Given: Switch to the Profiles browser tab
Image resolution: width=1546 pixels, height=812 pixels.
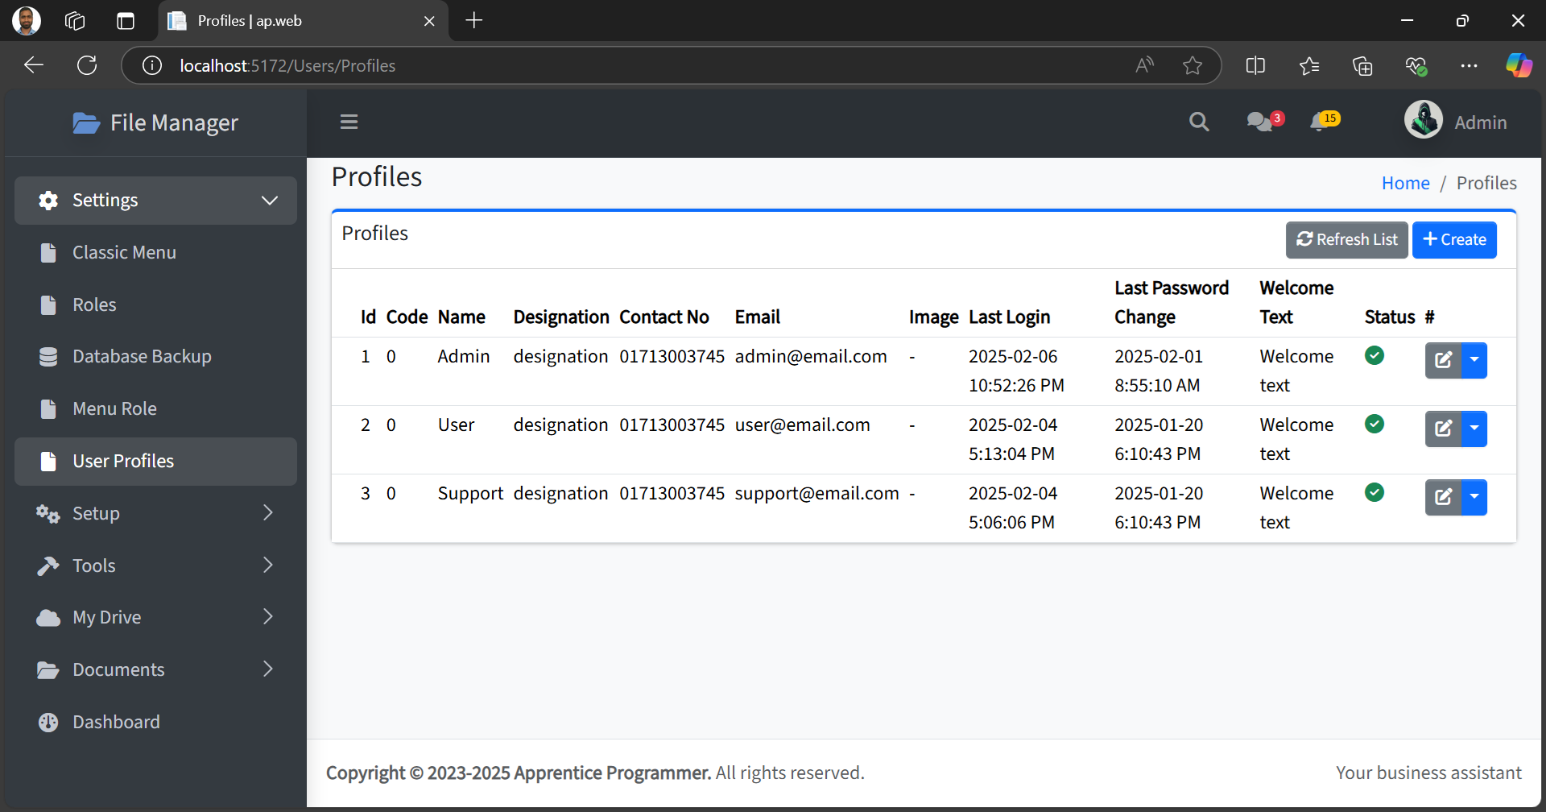Looking at the screenshot, I should (250, 21).
